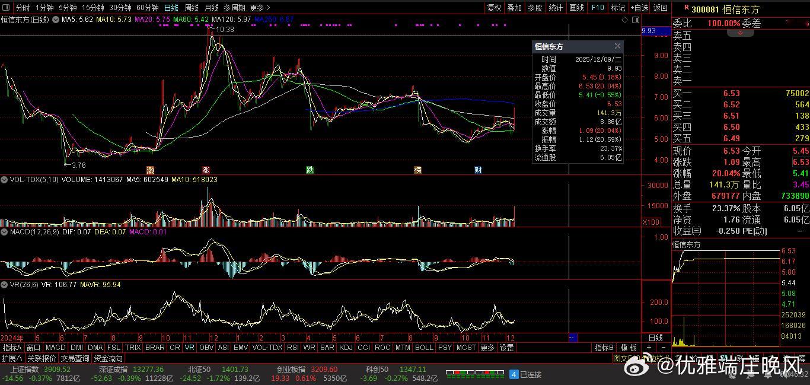Close the 恒信东方 data popup
This screenshot has width=810, height=385.
(x=617, y=46)
